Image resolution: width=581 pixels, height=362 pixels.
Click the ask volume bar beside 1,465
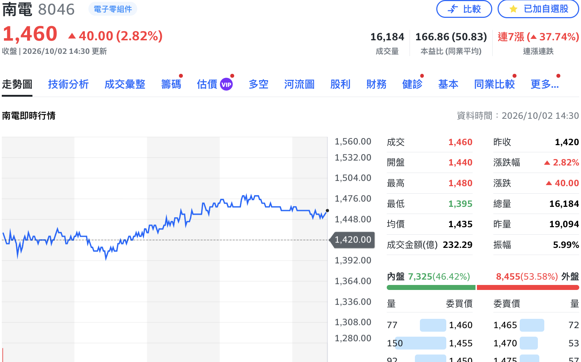(532, 325)
